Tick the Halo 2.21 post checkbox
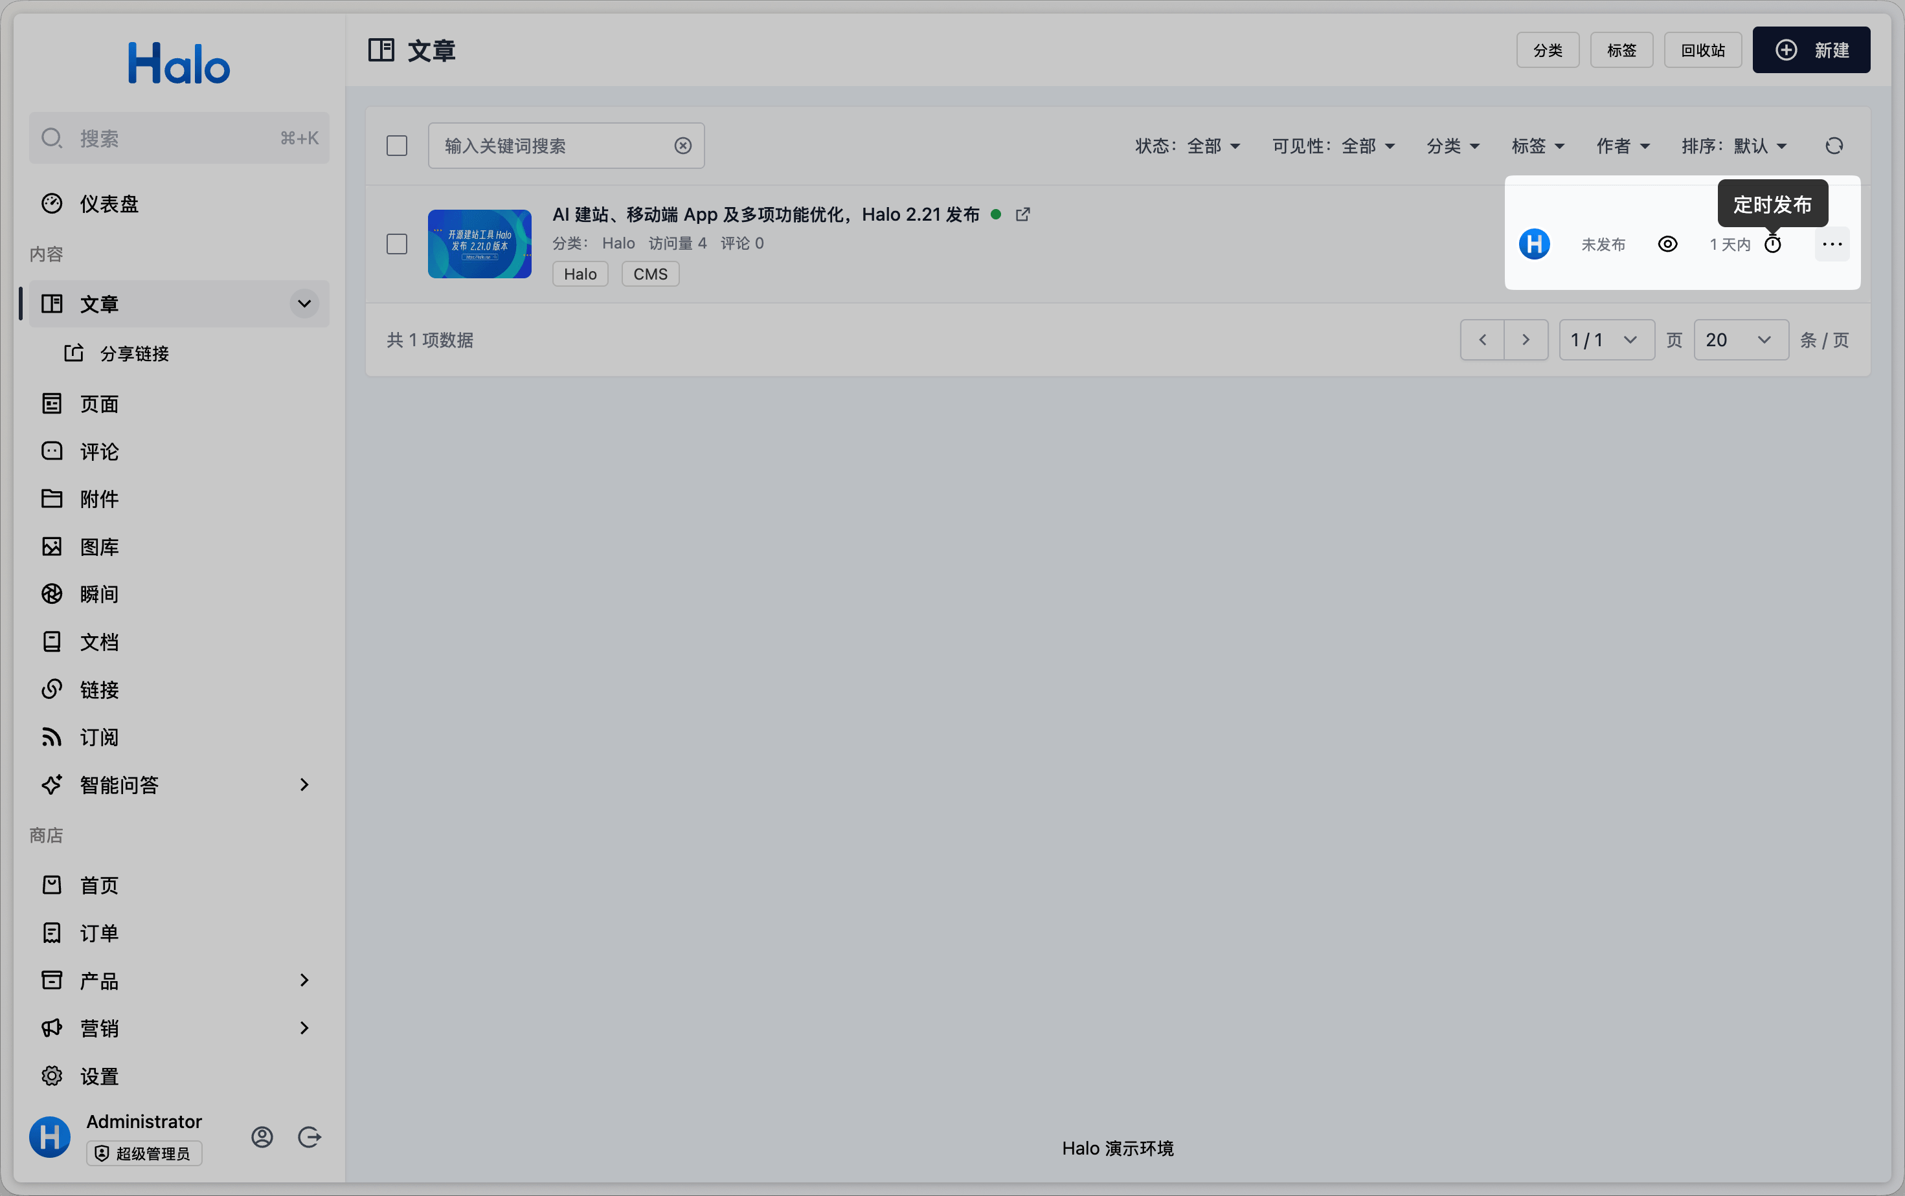The height and width of the screenshot is (1196, 1905). (x=397, y=244)
